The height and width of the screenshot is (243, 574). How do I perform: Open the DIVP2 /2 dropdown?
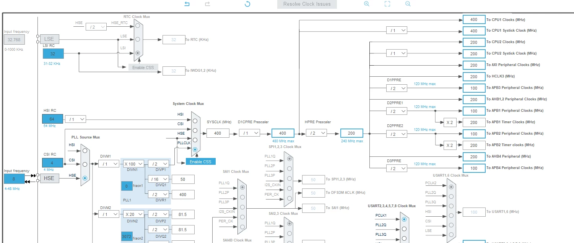pyautogui.click(x=158, y=214)
